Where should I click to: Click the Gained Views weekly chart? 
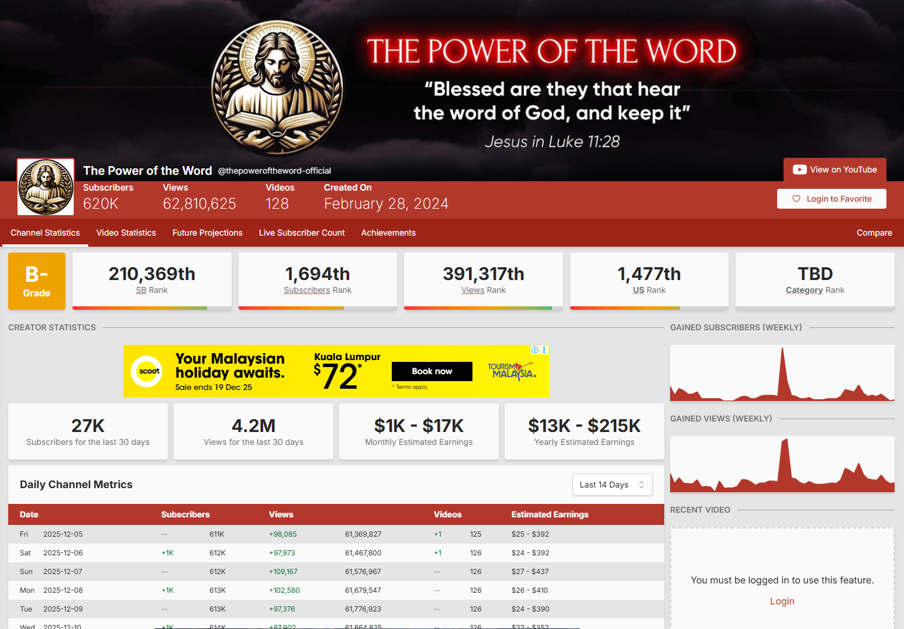(x=782, y=464)
